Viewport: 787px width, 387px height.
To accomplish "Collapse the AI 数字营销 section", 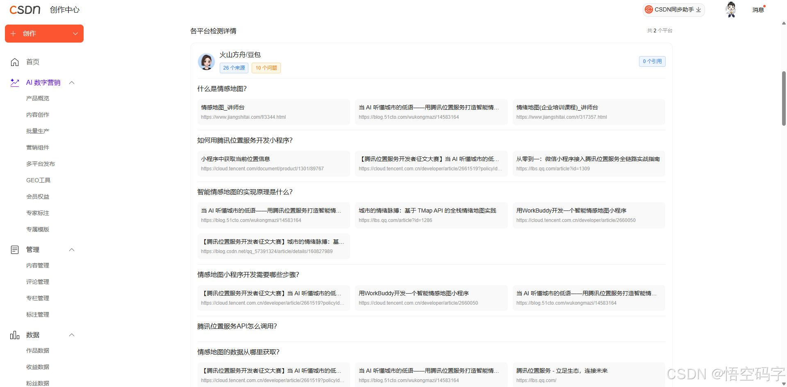I will [72, 82].
